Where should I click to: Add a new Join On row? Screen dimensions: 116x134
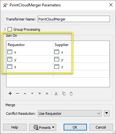tap(10, 93)
